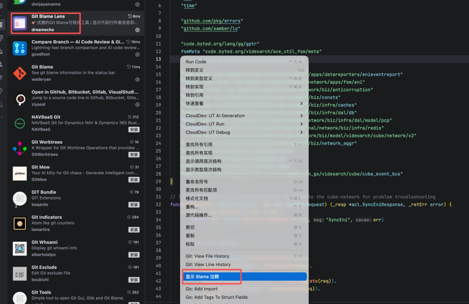The height and width of the screenshot is (304, 469).
Task: Open the github.com/pkg/errors import link
Action: [x=212, y=21]
